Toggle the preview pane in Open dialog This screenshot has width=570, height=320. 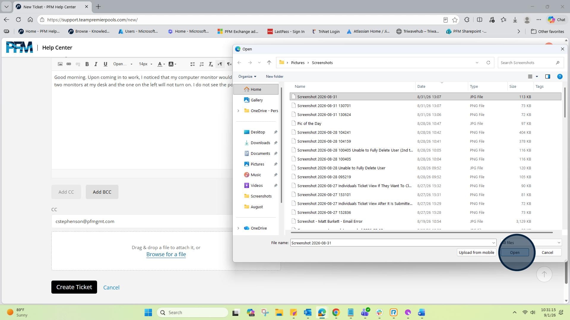point(548,77)
